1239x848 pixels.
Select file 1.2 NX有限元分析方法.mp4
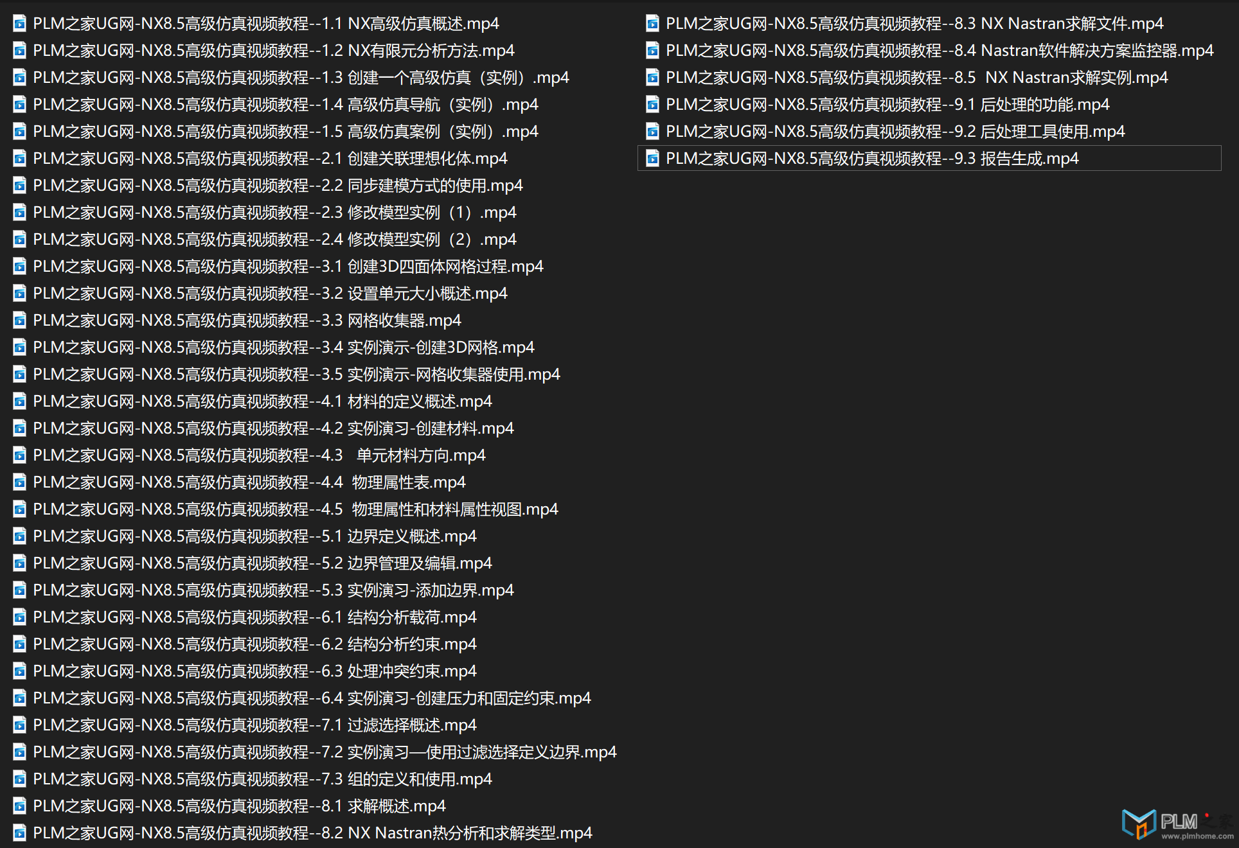pyautogui.click(x=274, y=51)
